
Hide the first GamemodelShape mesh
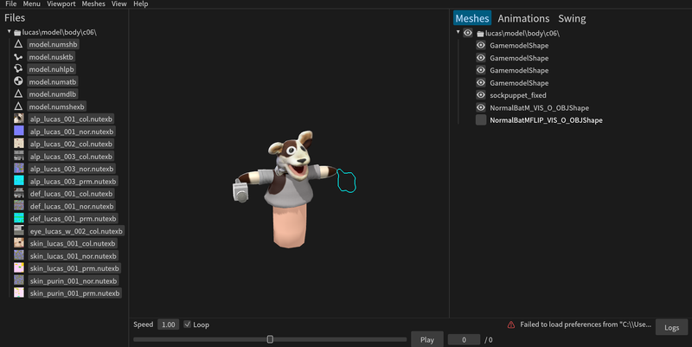click(481, 45)
